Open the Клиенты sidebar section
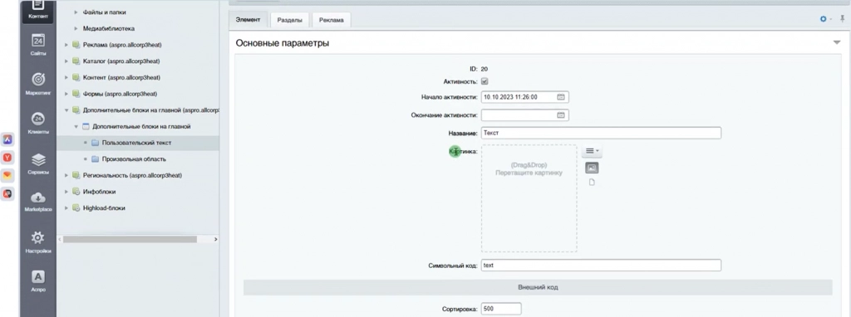The height and width of the screenshot is (317, 851). pos(38,124)
